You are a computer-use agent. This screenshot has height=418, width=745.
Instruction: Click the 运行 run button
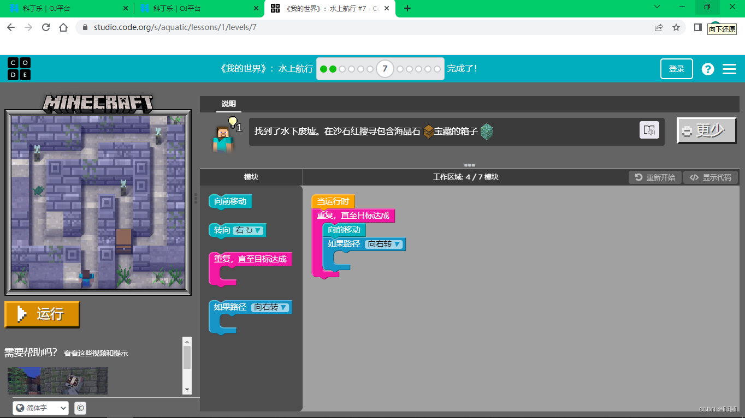pyautogui.click(x=42, y=314)
